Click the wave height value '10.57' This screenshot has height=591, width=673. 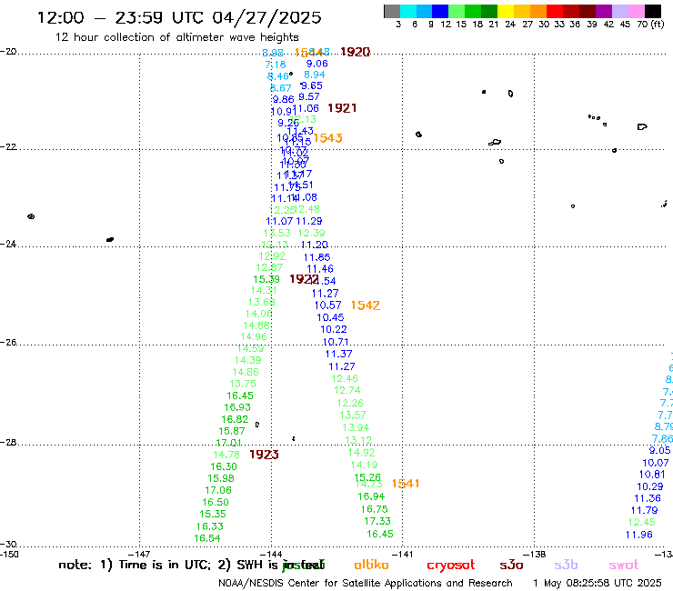[328, 306]
